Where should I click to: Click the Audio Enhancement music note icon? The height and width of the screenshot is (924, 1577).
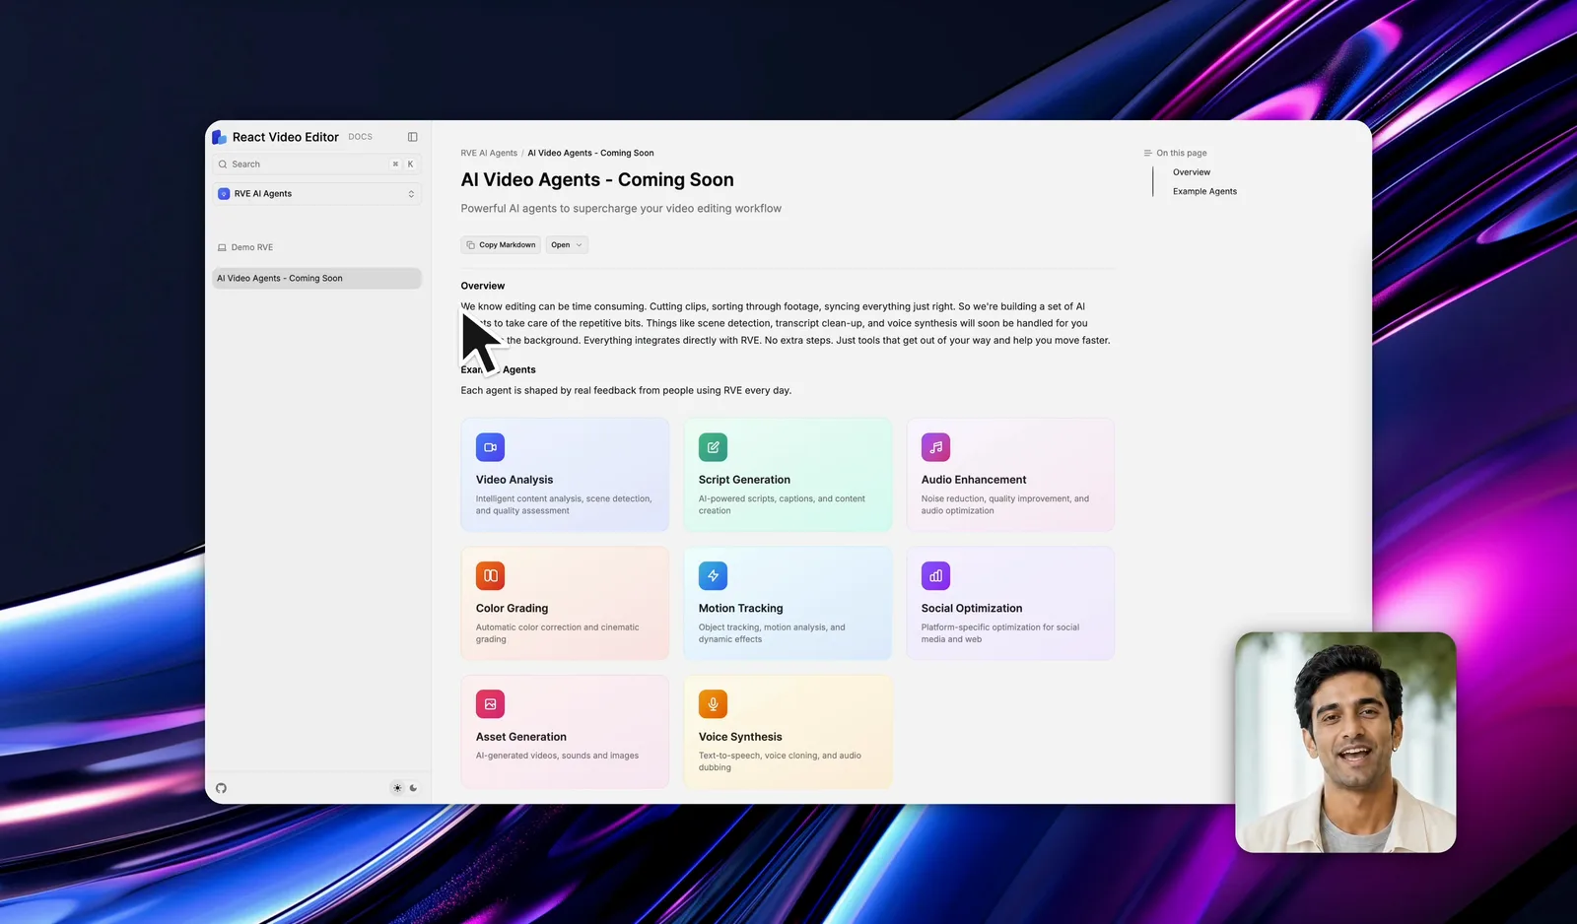point(935,447)
